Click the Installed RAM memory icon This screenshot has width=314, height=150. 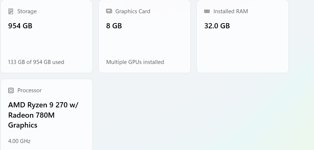point(207,11)
